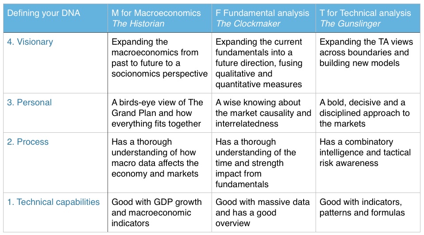Viewport: 424px width, 235px height.
Task: Select the 'Good with massive data' cell
Action: (x=264, y=212)
